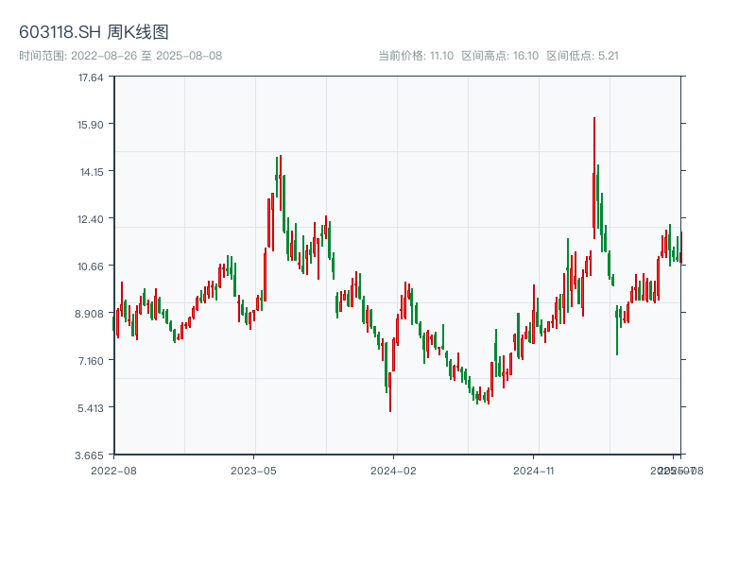This screenshot has width=756, height=567.
Task: Click y-axis label 7.160
Action: 91,361
